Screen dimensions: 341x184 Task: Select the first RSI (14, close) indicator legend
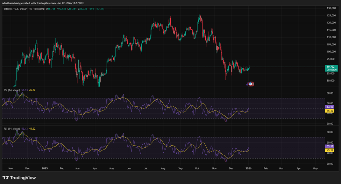click(x=10, y=90)
